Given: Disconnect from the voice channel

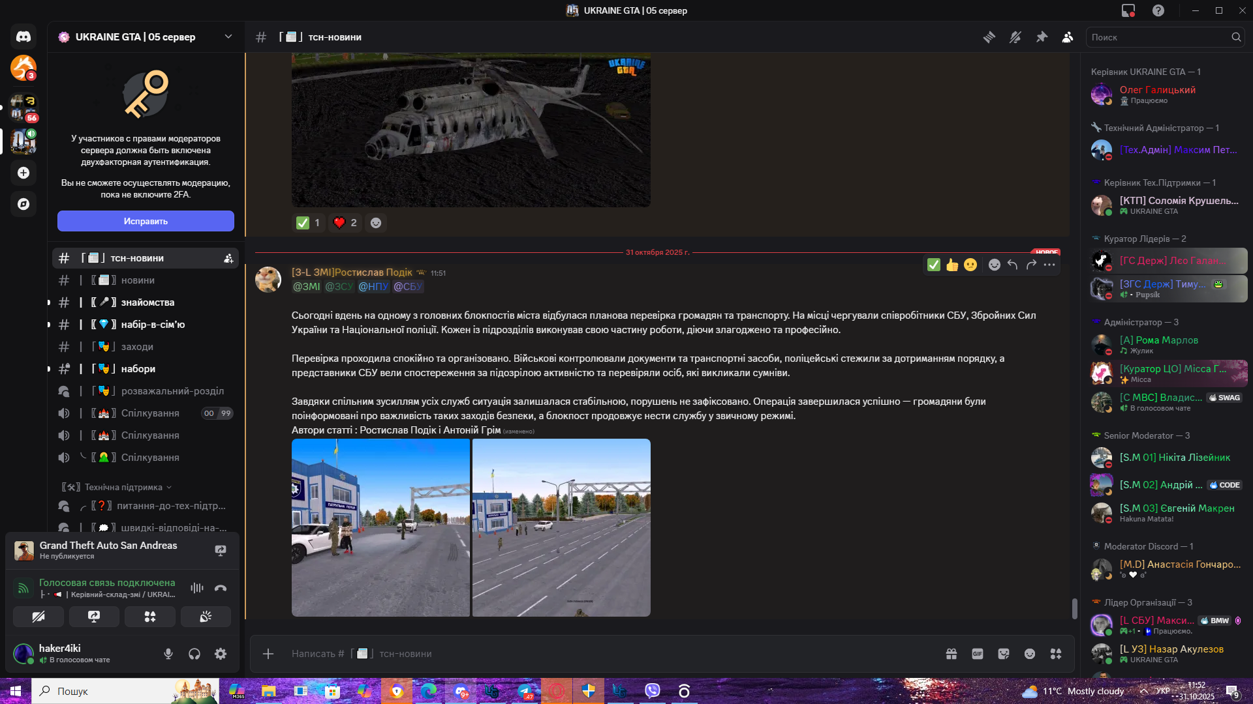Looking at the screenshot, I should coord(221,588).
